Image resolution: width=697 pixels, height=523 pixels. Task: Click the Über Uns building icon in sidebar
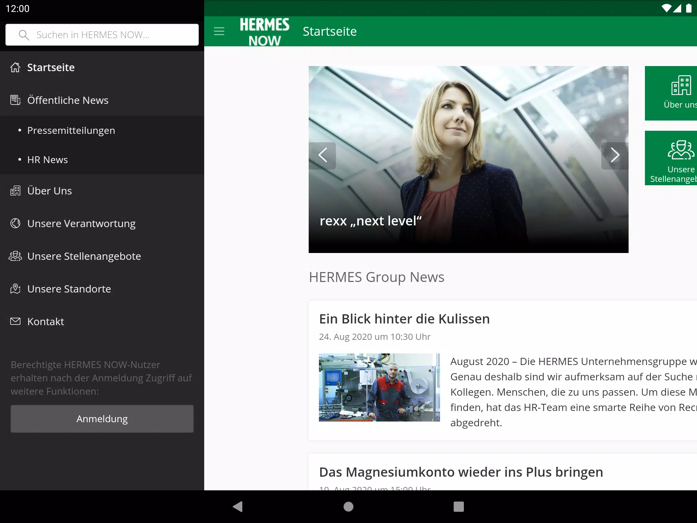(x=15, y=191)
